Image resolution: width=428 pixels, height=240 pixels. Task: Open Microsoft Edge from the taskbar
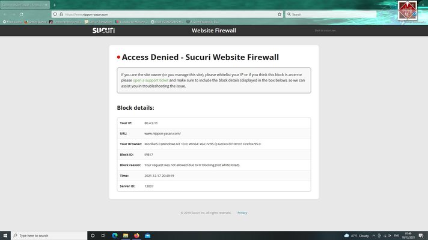tap(114, 236)
